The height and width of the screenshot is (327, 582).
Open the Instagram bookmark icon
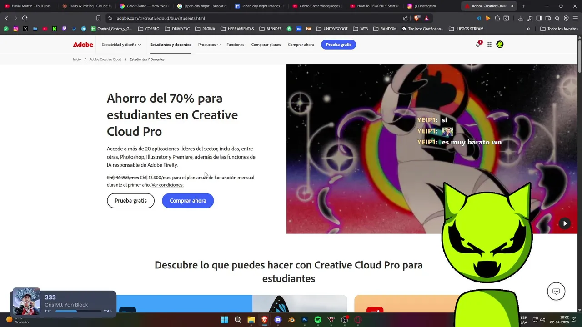[x=15, y=29]
